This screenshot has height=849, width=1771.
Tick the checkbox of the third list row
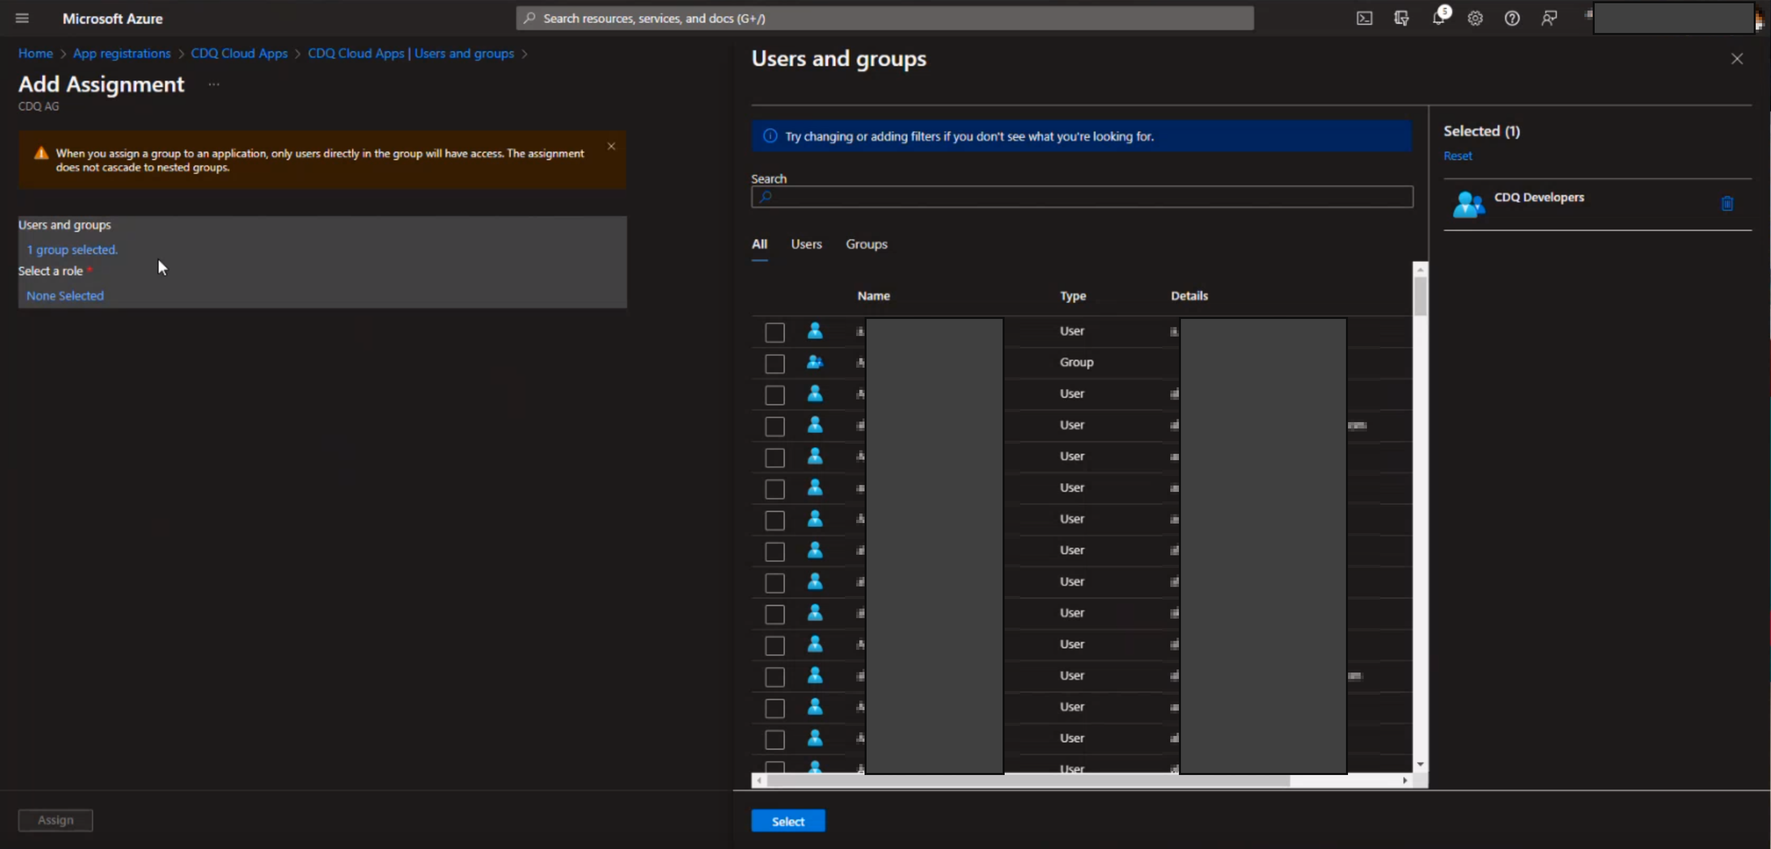point(775,395)
